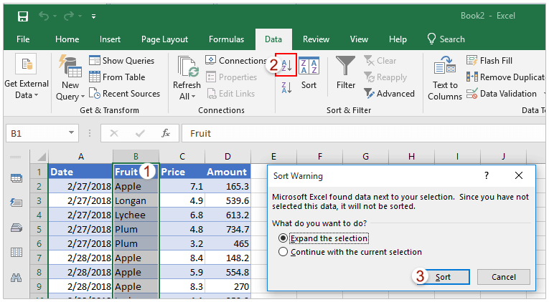Click the Sort Z to A icon
The width and height of the screenshot is (549, 302).
point(286,87)
